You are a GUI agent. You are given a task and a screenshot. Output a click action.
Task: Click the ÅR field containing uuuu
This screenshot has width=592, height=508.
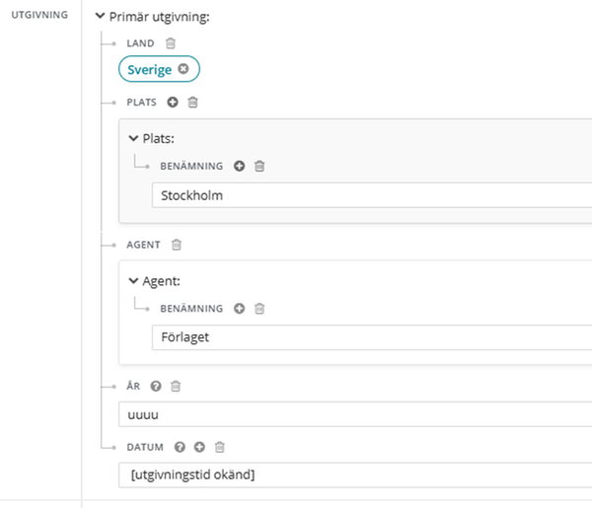point(355,413)
